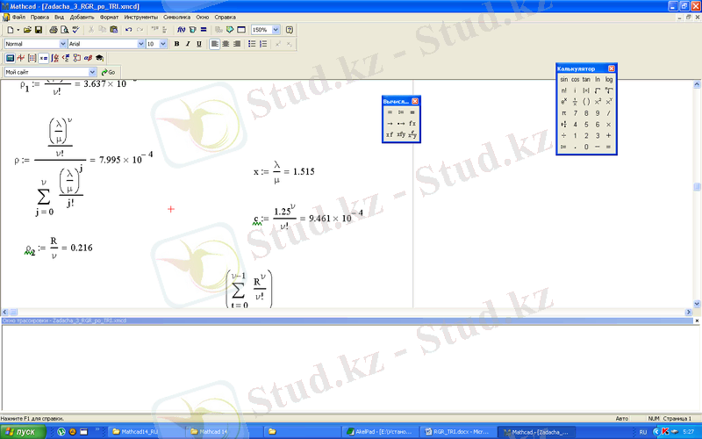Close the trace window panel

coord(697,320)
